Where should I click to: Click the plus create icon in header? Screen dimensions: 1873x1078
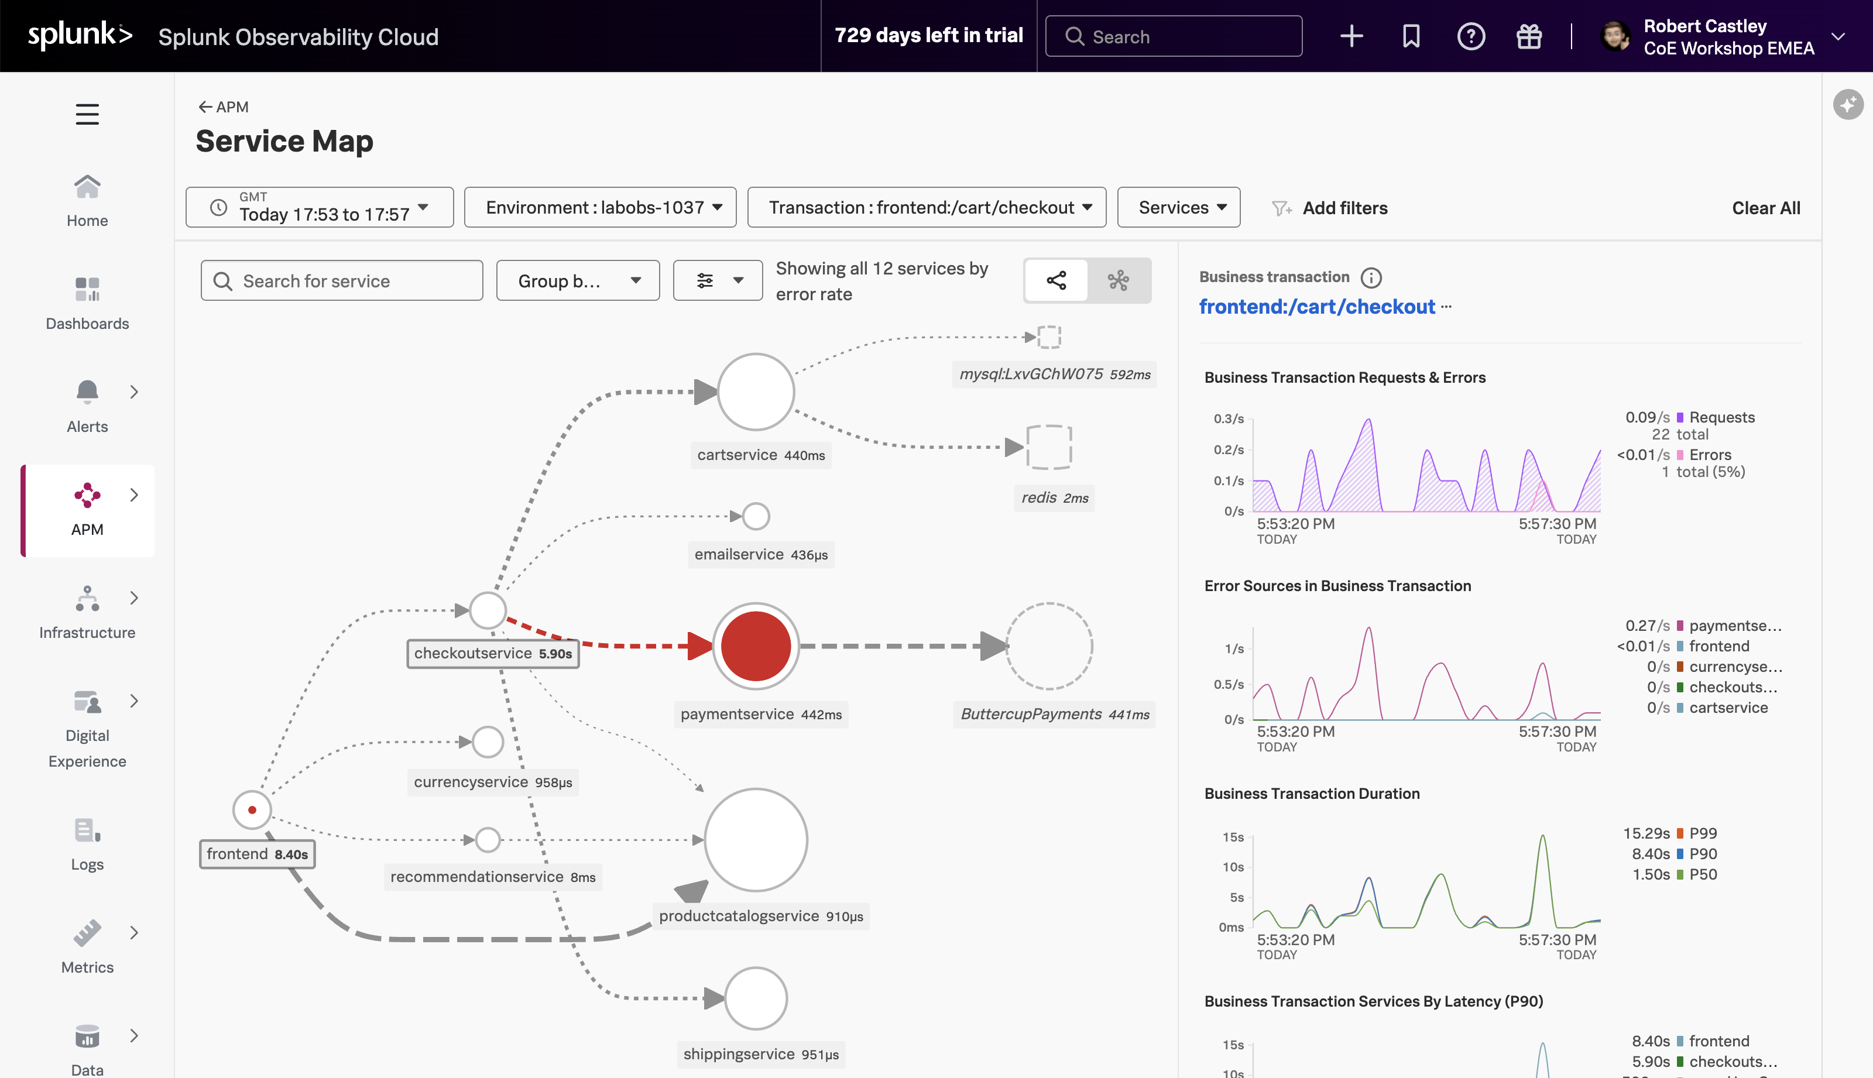coord(1351,36)
